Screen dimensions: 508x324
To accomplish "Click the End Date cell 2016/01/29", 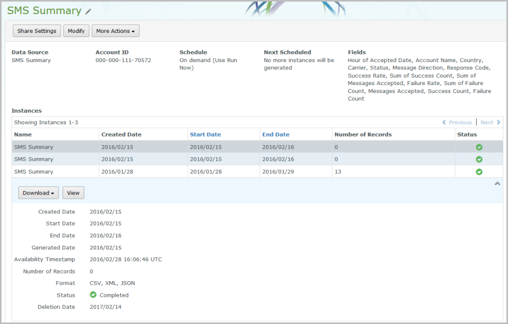I will pyautogui.click(x=278, y=172).
